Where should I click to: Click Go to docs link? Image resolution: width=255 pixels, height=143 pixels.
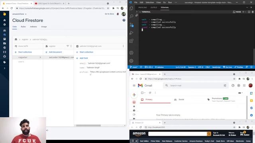(109, 14)
